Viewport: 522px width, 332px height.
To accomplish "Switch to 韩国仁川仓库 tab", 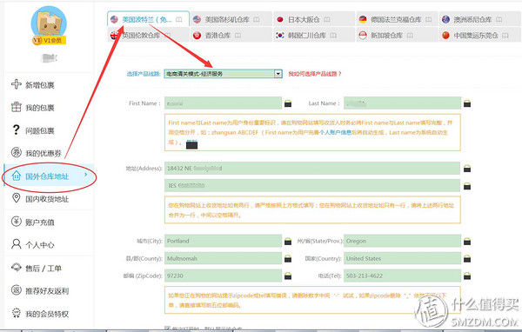I will (314, 35).
